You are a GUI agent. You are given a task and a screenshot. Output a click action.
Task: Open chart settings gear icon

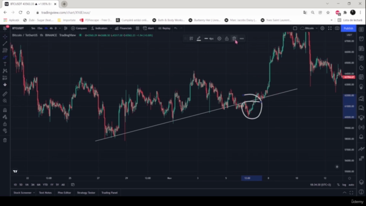[323, 28]
